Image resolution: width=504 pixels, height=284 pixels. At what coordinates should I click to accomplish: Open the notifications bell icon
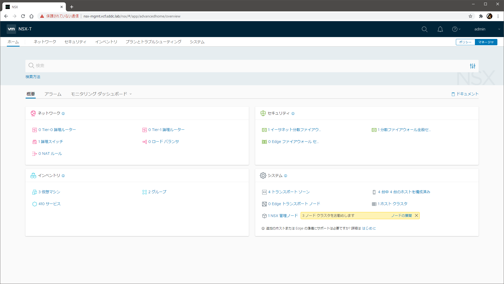pos(440,29)
